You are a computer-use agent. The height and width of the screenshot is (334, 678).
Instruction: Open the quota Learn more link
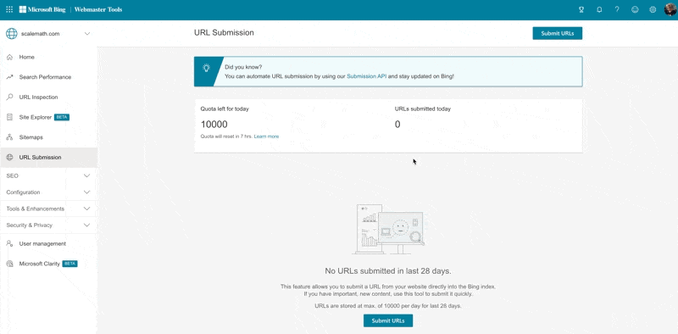(266, 136)
